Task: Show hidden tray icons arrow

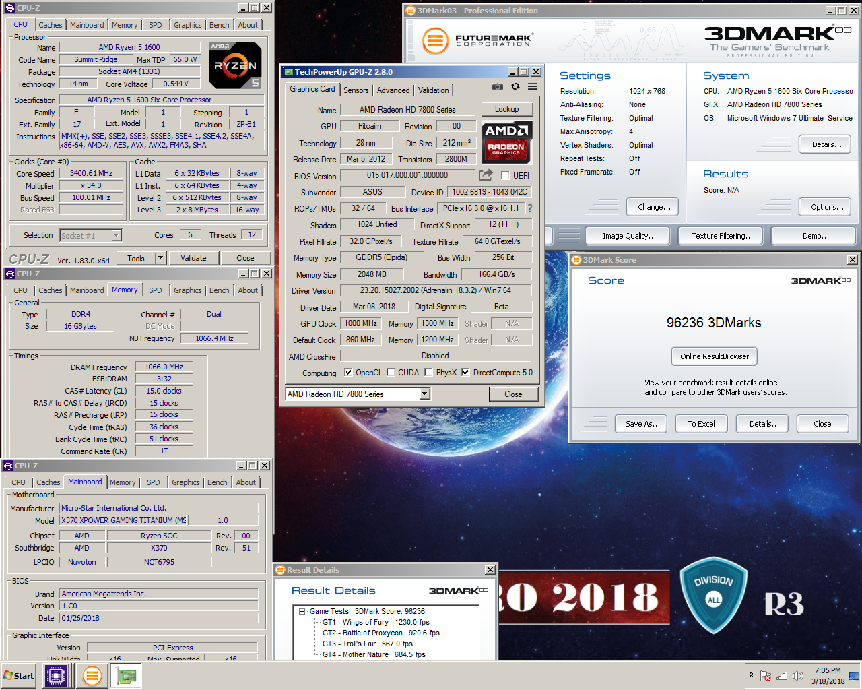Action: [x=751, y=675]
